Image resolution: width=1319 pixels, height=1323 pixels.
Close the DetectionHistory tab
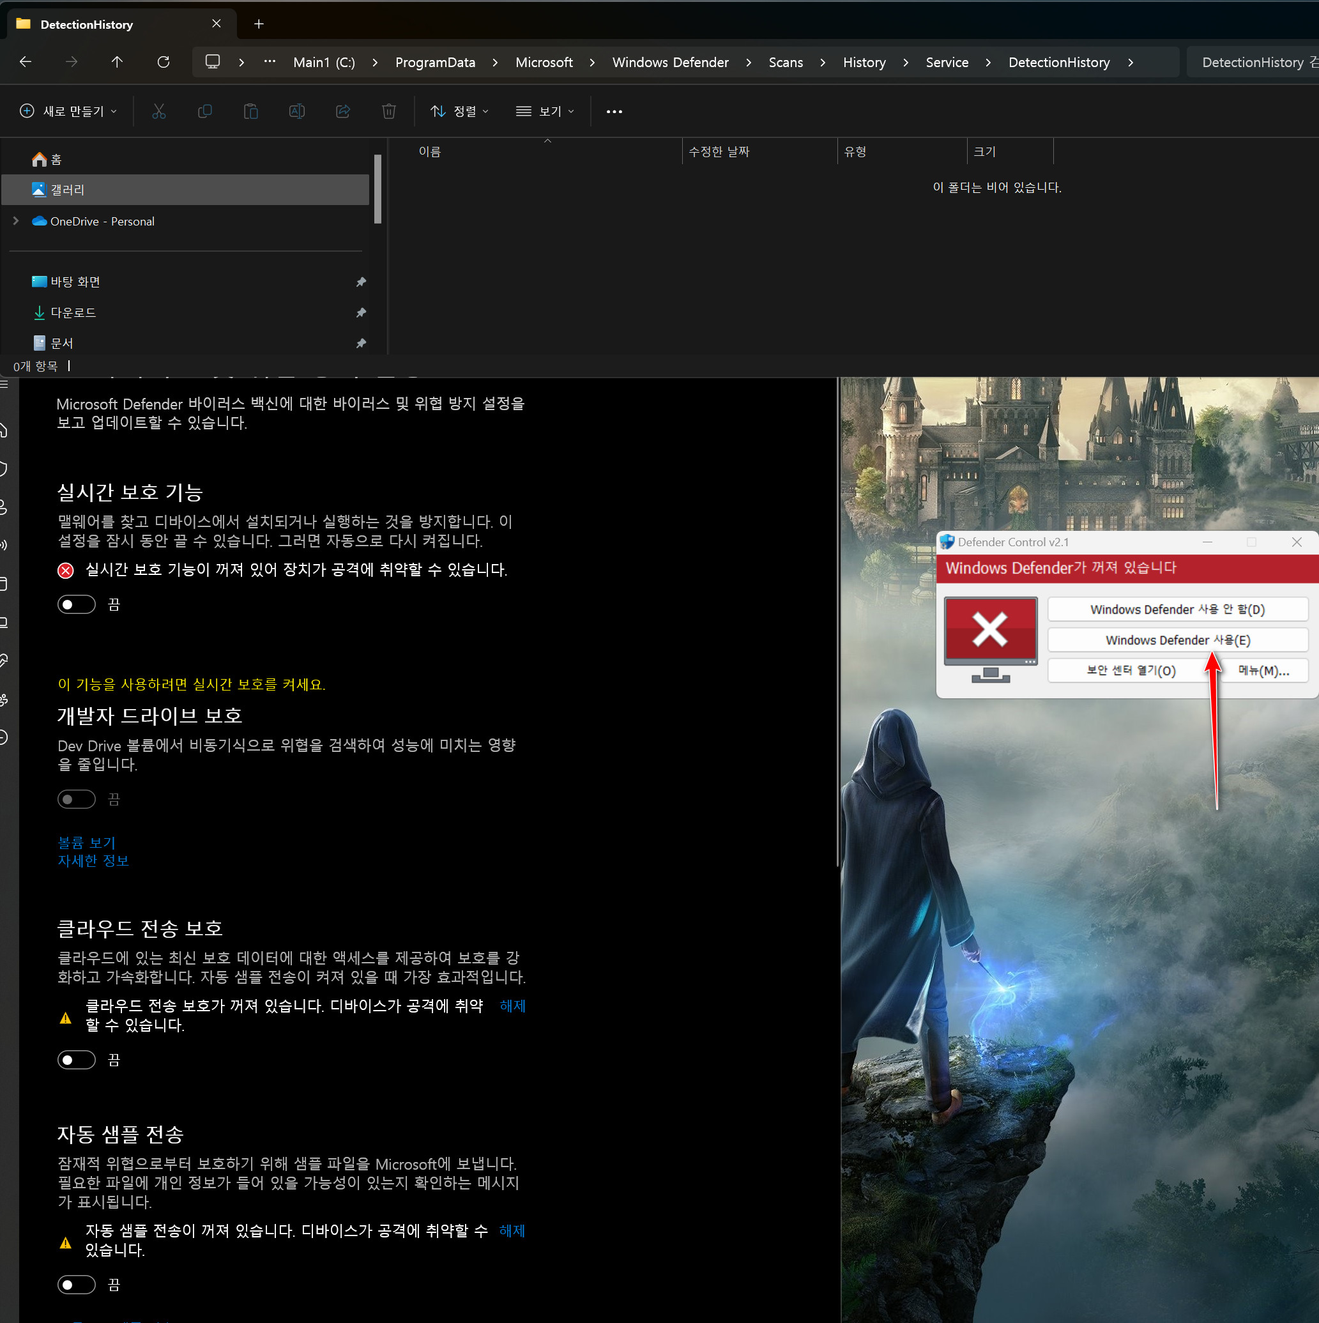[x=217, y=24]
